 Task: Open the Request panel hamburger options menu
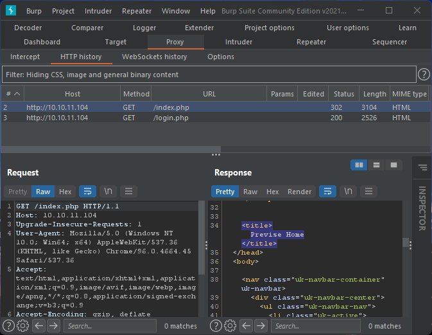(x=128, y=192)
